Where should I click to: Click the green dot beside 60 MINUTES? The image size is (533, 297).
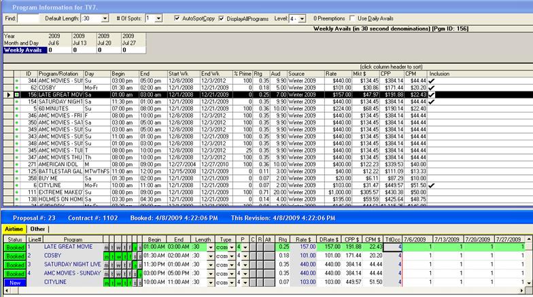(x=18, y=107)
